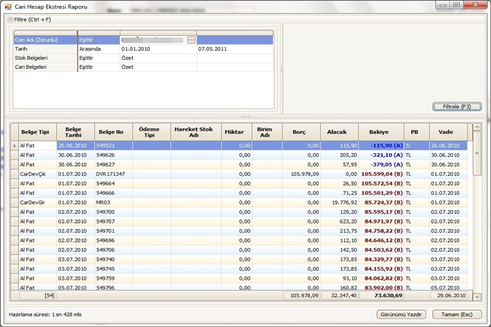This screenshot has width=491, height=327.
Task: Click the scroll up arrow of the table
Action: (x=477, y=127)
